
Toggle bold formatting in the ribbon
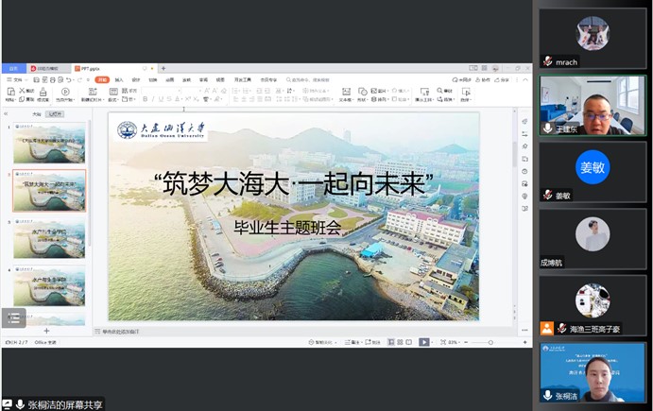pos(145,98)
